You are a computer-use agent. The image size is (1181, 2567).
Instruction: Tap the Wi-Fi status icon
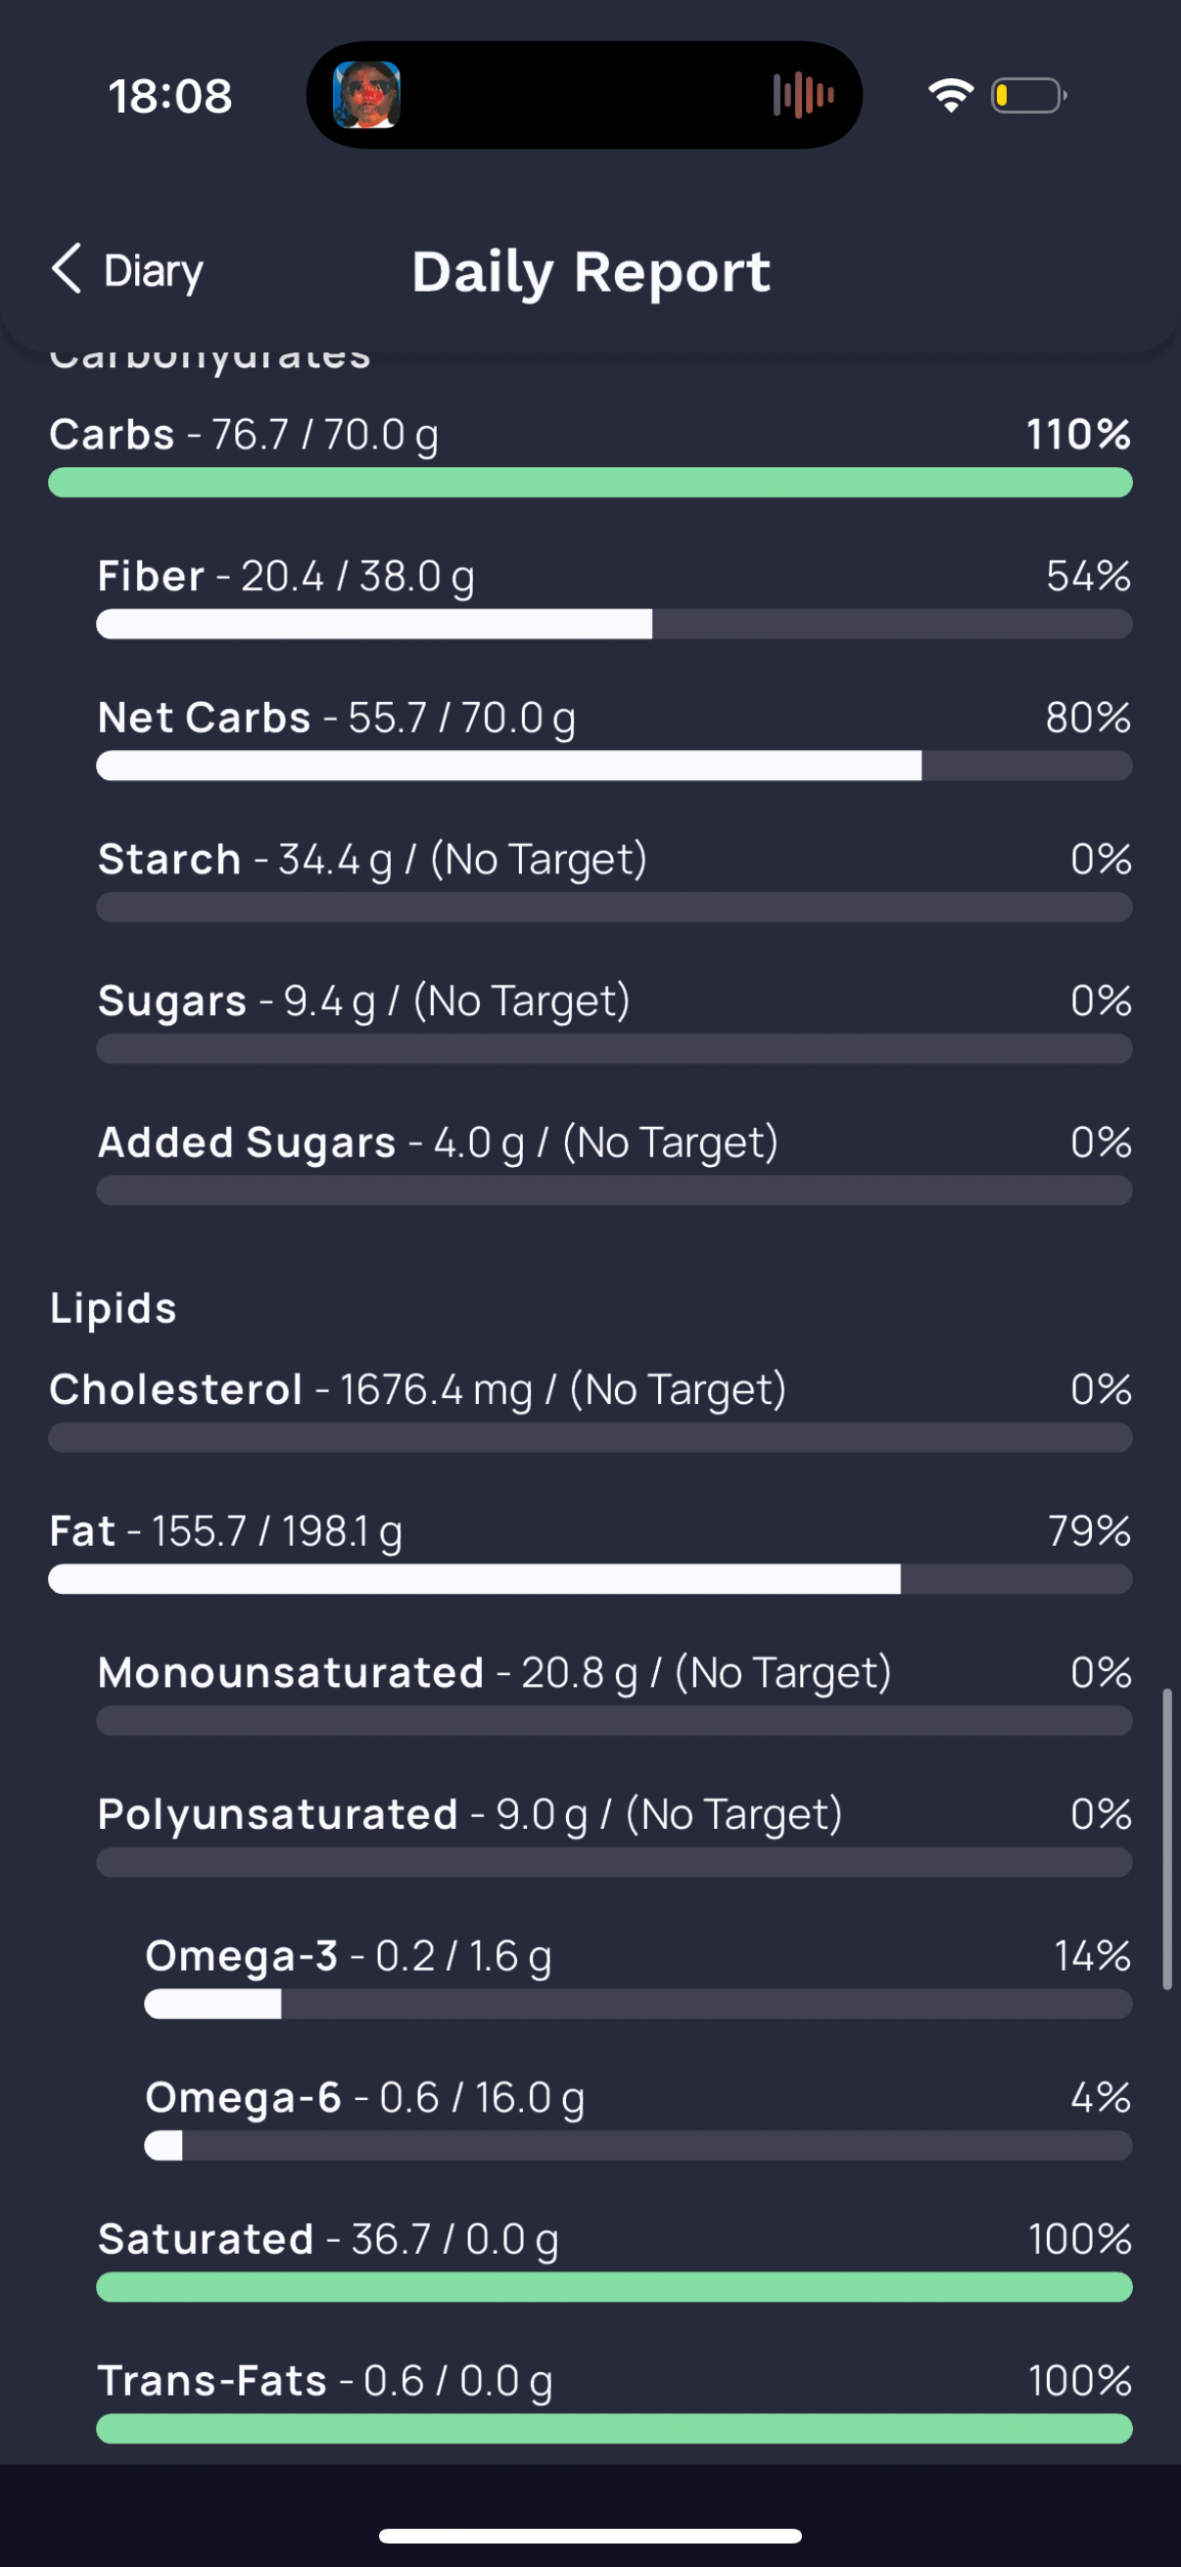(x=951, y=96)
